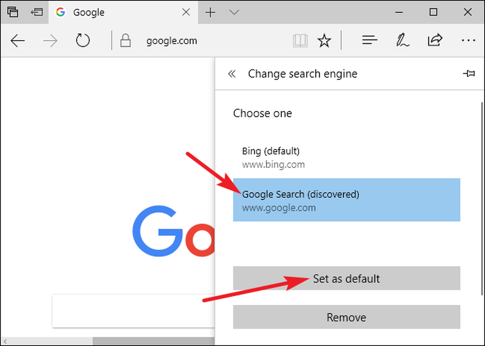The image size is (485, 346).
Task: Go back to previous page
Action: tap(17, 41)
